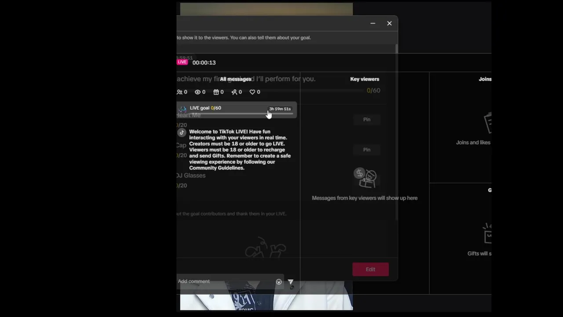563x317 pixels.
Task: Click the LIVE goal 0/60 label
Action: click(205, 108)
